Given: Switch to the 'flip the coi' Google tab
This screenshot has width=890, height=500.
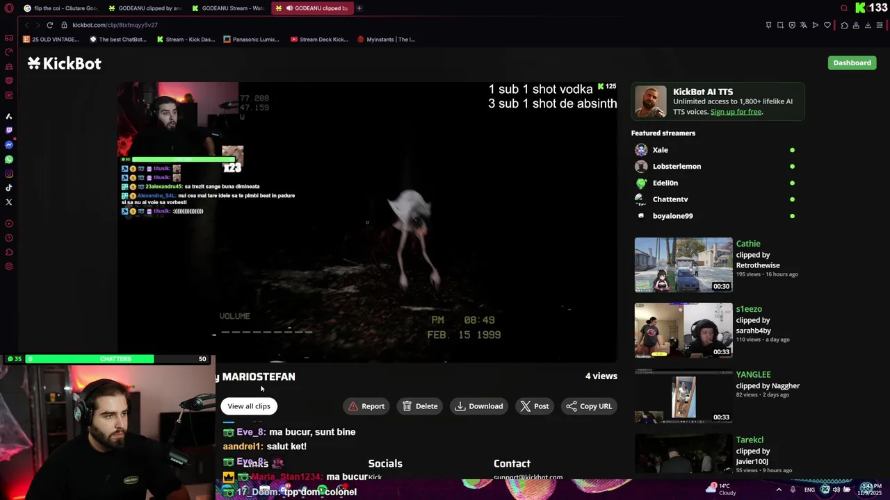Looking at the screenshot, I should tap(60, 8).
